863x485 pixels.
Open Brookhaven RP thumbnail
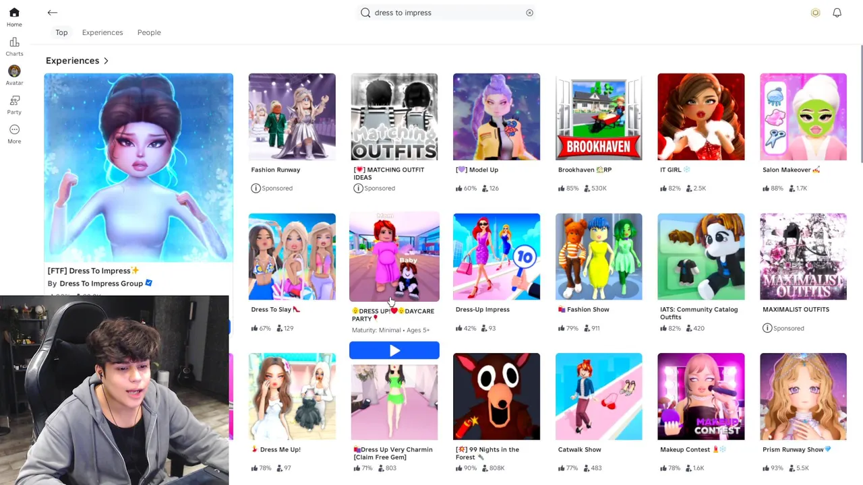coord(599,117)
